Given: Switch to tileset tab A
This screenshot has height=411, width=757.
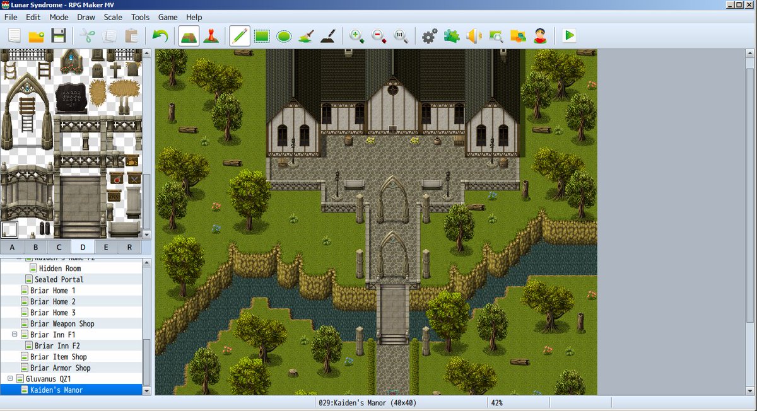Looking at the screenshot, I should [12, 247].
